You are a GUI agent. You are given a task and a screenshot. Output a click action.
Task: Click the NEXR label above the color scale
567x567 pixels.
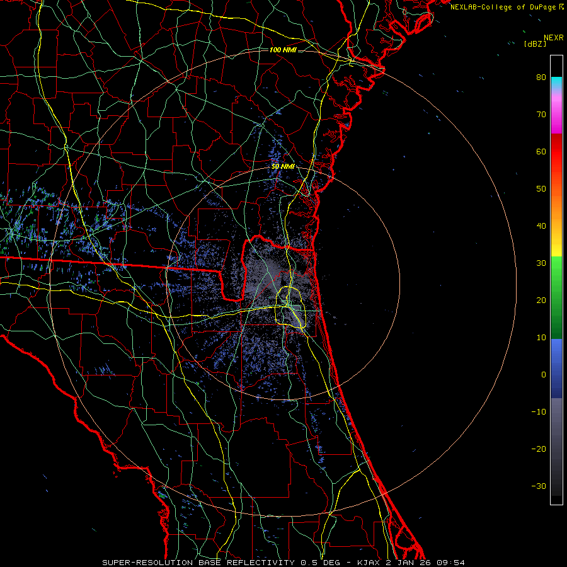553,38
